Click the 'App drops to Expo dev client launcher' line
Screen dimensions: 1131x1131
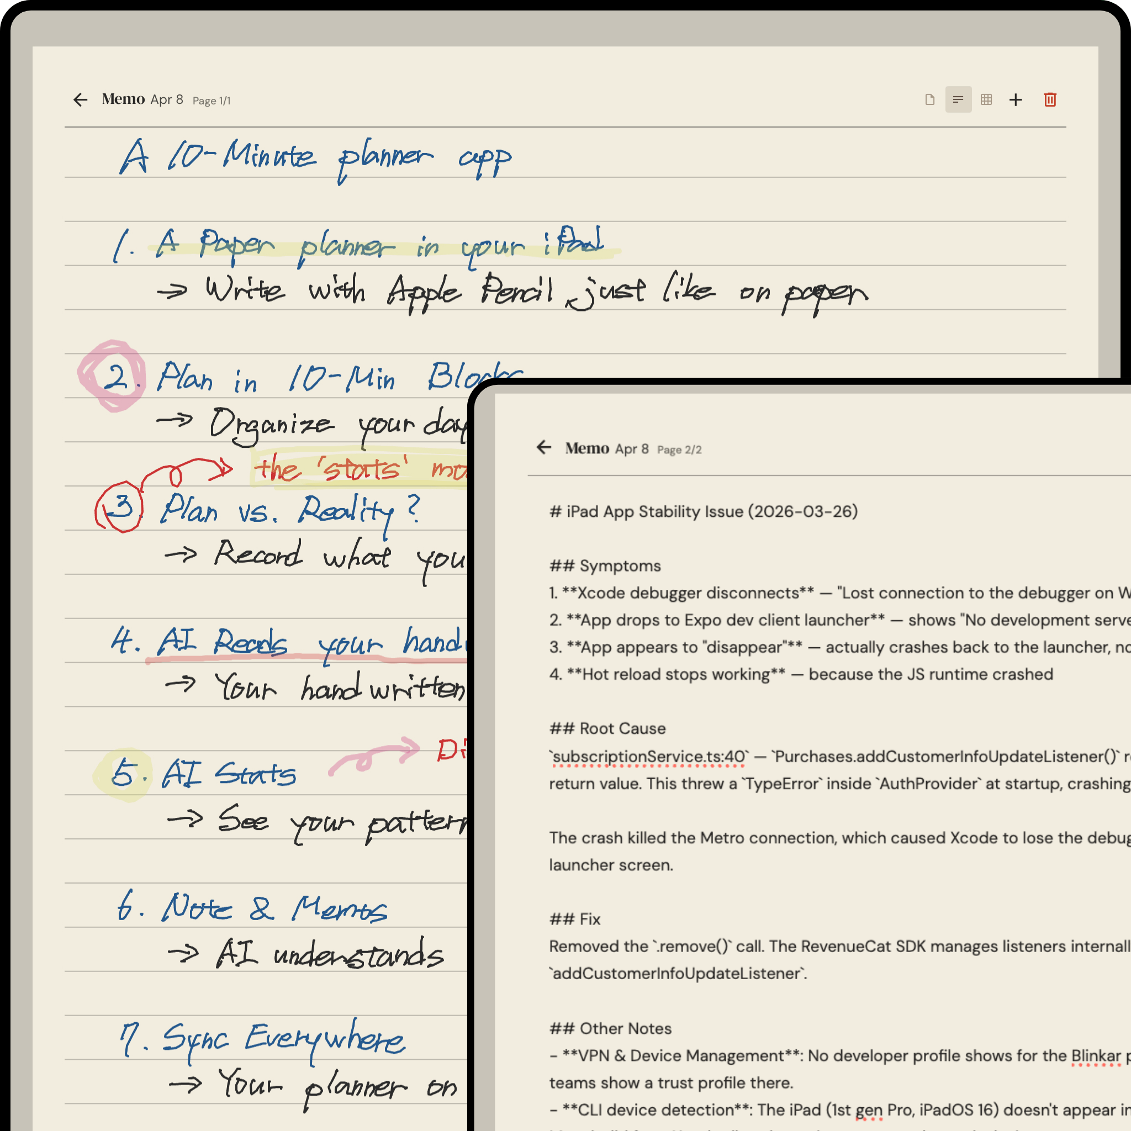[840, 620]
